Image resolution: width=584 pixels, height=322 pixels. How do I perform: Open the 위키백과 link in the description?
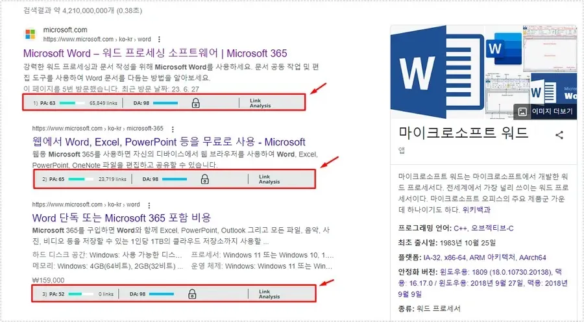click(x=476, y=210)
